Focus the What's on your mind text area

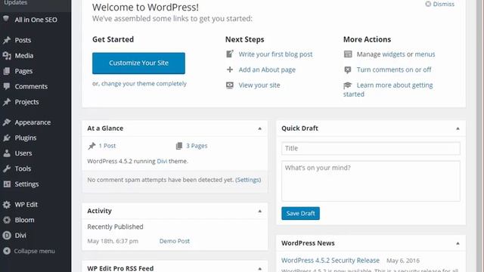click(x=371, y=181)
